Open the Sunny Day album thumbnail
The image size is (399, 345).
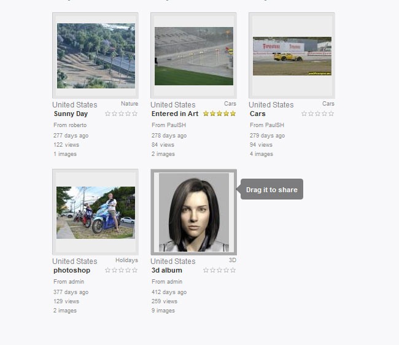pyautogui.click(x=96, y=56)
